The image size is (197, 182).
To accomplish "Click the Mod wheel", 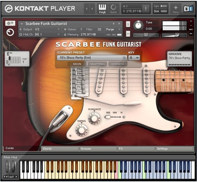I will pos(13,167).
